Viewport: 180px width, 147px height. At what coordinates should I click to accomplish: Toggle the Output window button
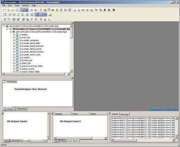click(x=27, y=10)
